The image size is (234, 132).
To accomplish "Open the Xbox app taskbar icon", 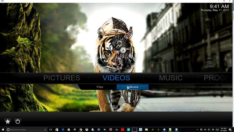I will click(87, 129).
